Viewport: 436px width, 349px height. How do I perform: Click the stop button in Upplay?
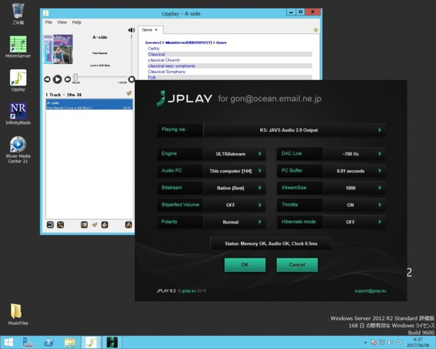click(x=131, y=79)
